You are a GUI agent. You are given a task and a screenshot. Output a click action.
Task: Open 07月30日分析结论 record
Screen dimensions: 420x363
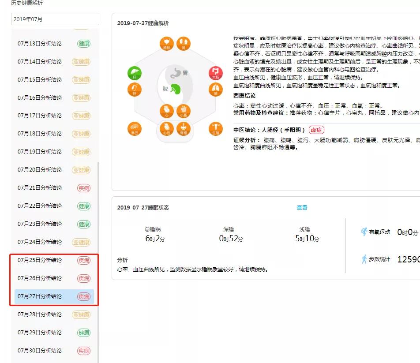[x=40, y=351]
